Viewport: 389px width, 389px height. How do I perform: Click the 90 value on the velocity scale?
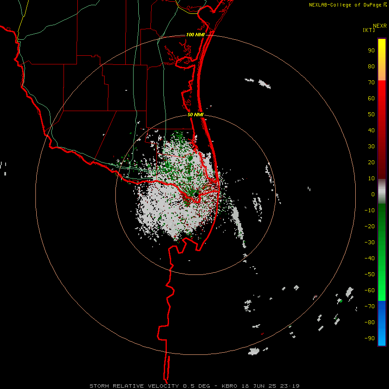pos(371,51)
